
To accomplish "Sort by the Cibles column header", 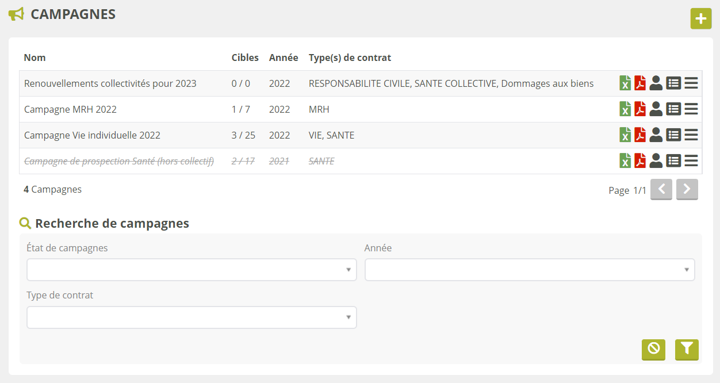I will (x=245, y=58).
